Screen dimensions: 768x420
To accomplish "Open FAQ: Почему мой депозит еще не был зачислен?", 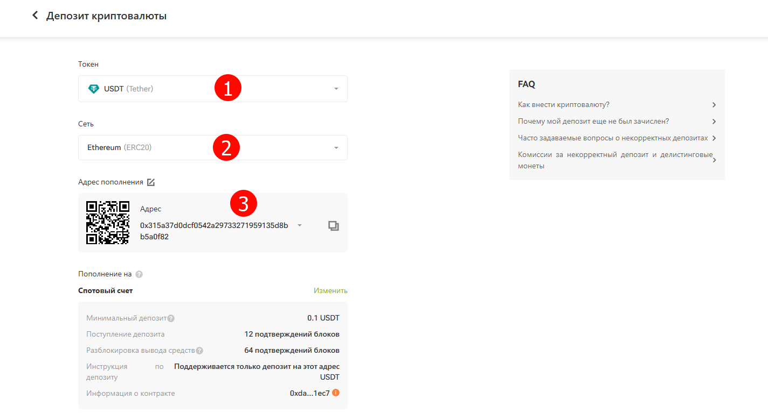I will [x=593, y=122].
